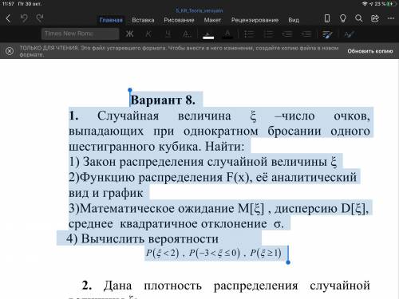
Task: Redo the last action
Action: (x=40, y=18)
